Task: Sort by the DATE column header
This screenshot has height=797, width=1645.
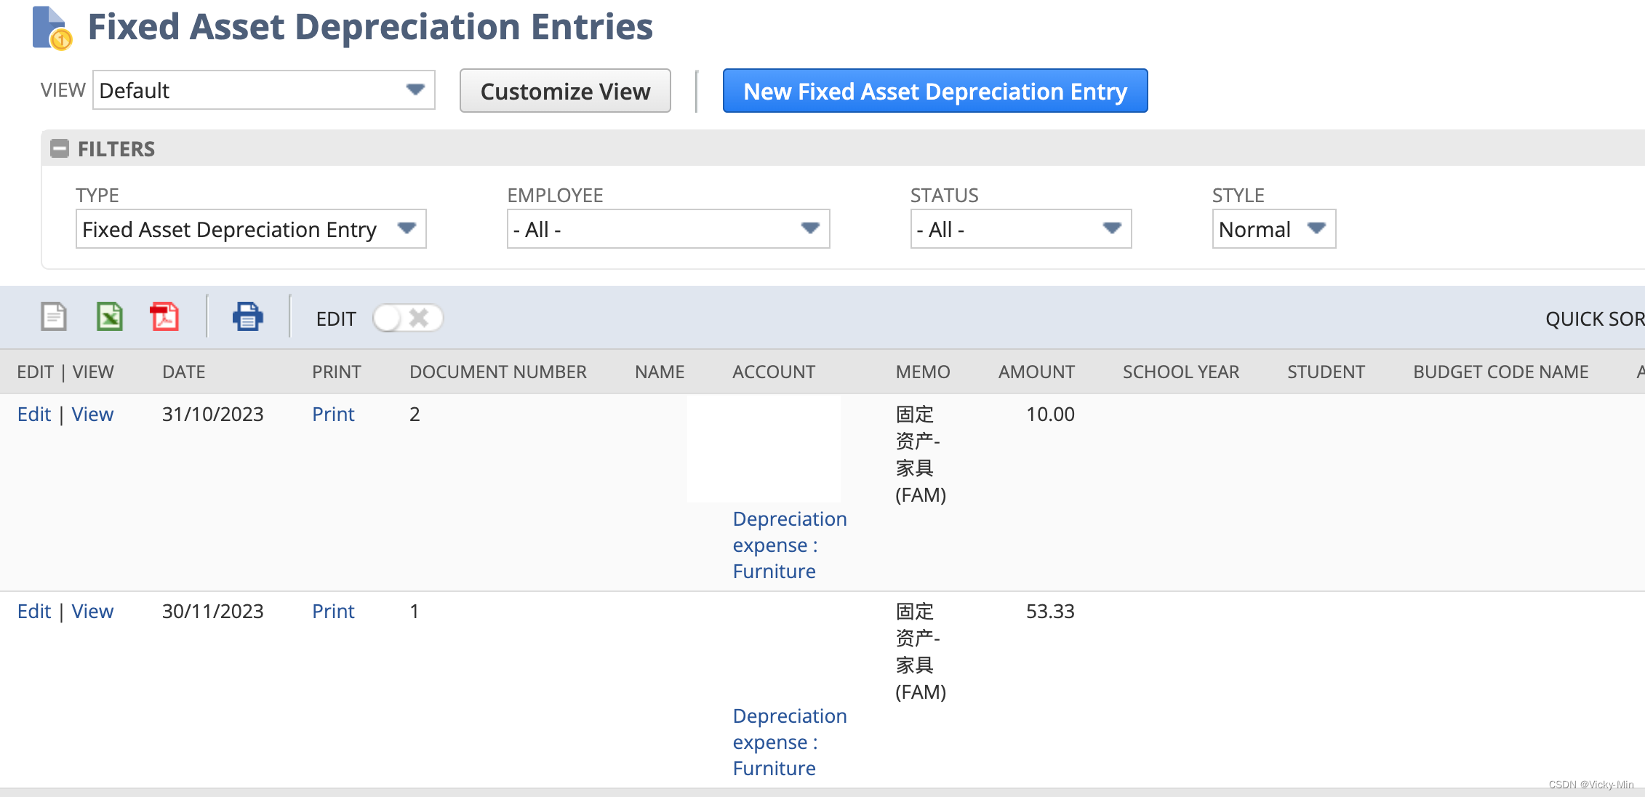Action: pyautogui.click(x=183, y=372)
